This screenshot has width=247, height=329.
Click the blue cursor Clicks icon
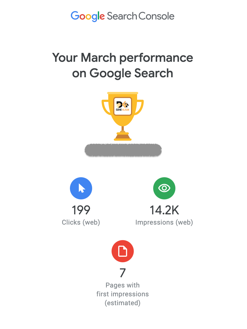(x=81, y=188)
